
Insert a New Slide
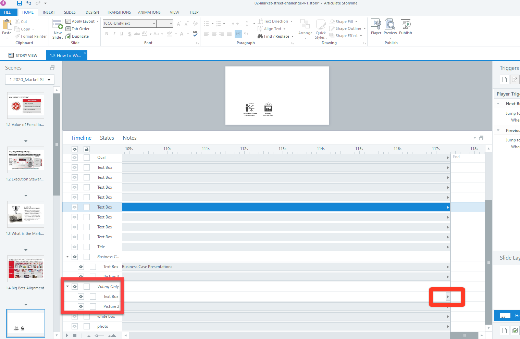pos(58,25)
